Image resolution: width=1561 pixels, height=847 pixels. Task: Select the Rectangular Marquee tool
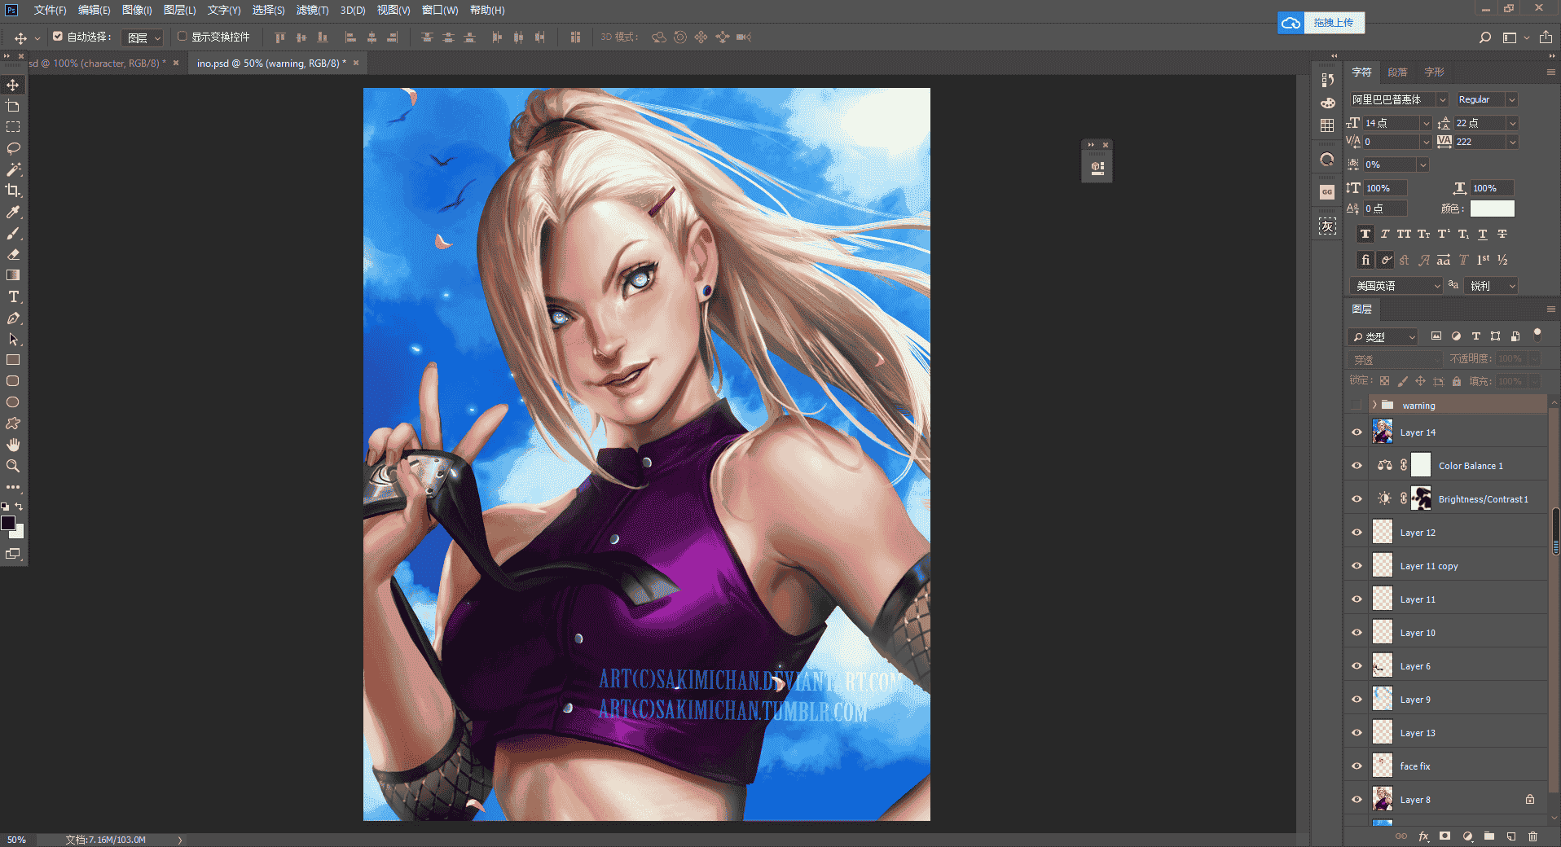13,127
